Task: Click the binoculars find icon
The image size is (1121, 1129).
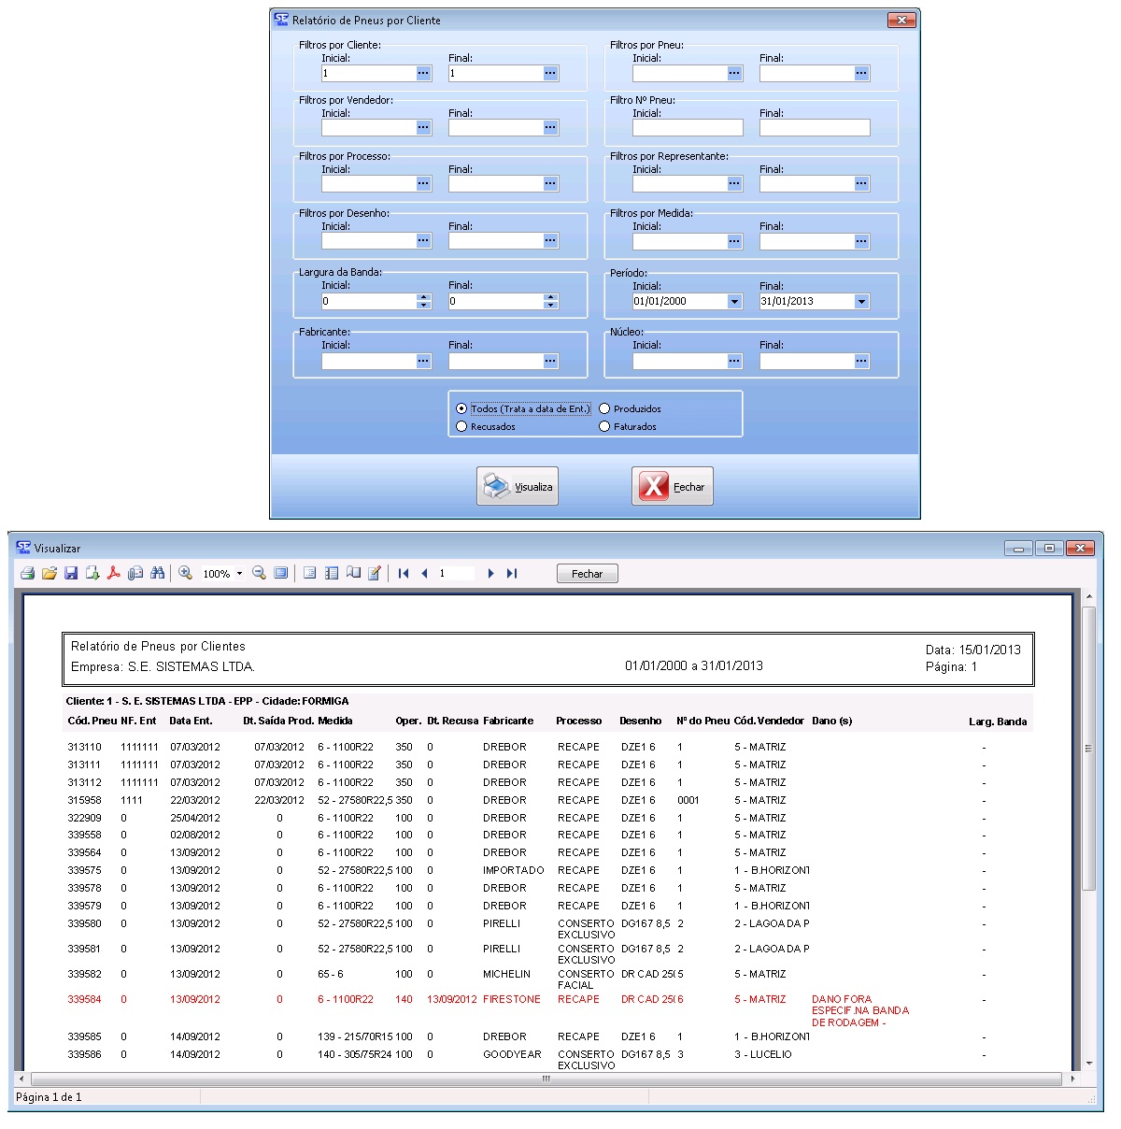Action: (x=157, y=574)
